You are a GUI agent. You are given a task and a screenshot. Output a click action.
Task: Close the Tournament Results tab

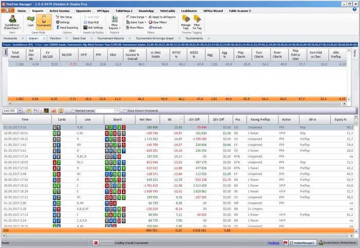[x=130, y=39]
